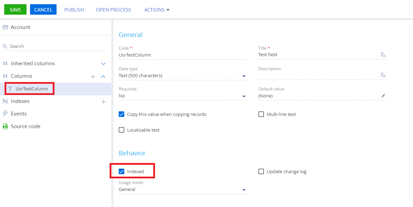Click the Publish link
Viewport: 413px width, 207px height.
pos(74,10)
